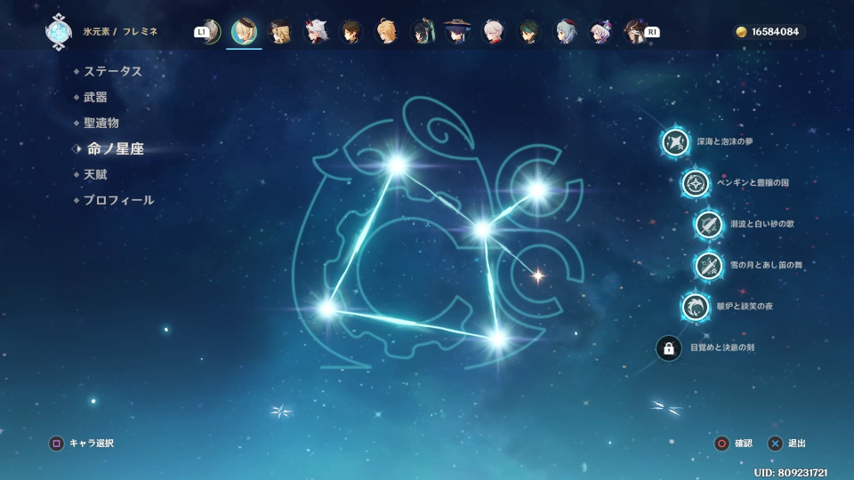Select topmost bright star of constellation
854x480 pixels.
click(x=398, y=164)
